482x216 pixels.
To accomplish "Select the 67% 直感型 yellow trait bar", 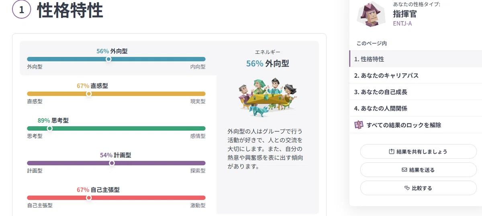I will pyautogui.click(x=116, y=93).
